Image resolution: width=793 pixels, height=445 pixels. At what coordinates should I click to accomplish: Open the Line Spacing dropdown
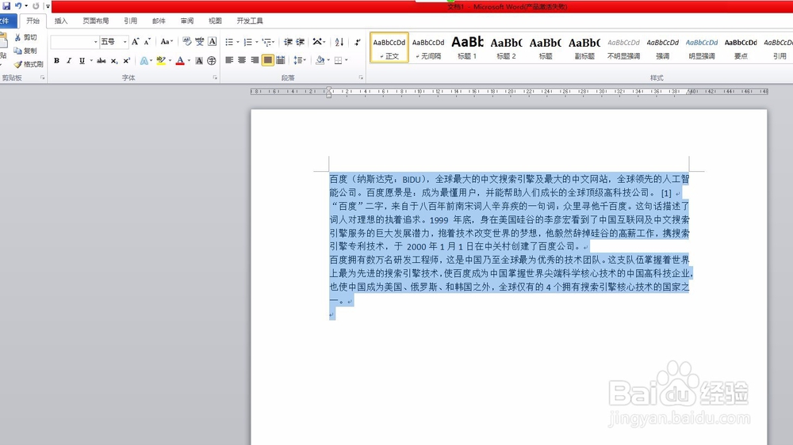click(300, 61)
